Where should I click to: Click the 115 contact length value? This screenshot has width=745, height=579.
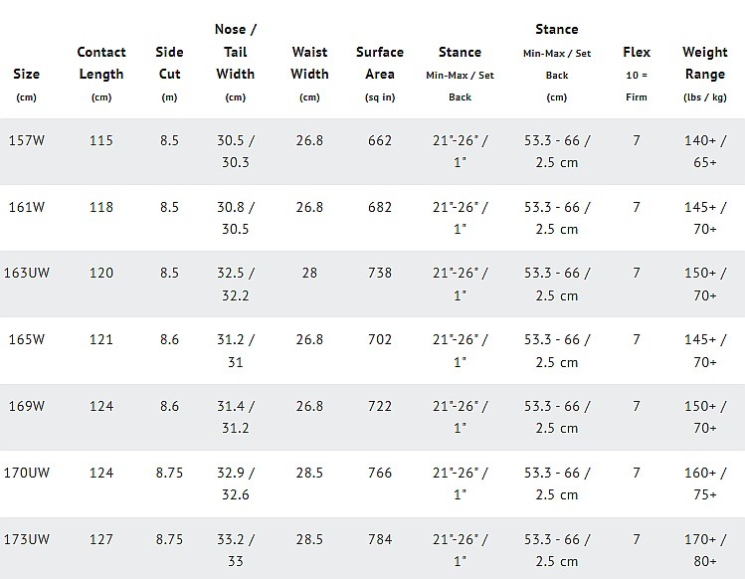pos(100,141)
